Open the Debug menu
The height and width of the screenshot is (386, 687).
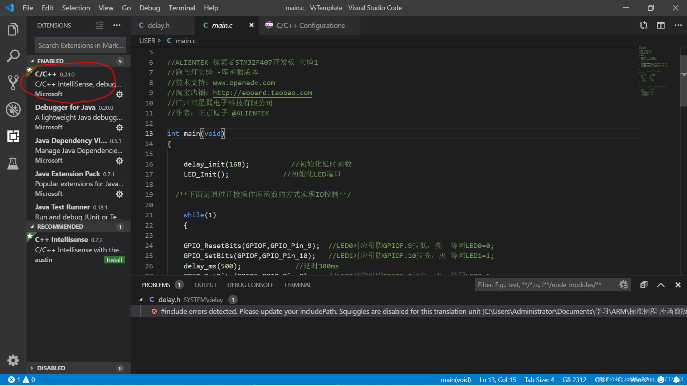(x=150, y=8)
